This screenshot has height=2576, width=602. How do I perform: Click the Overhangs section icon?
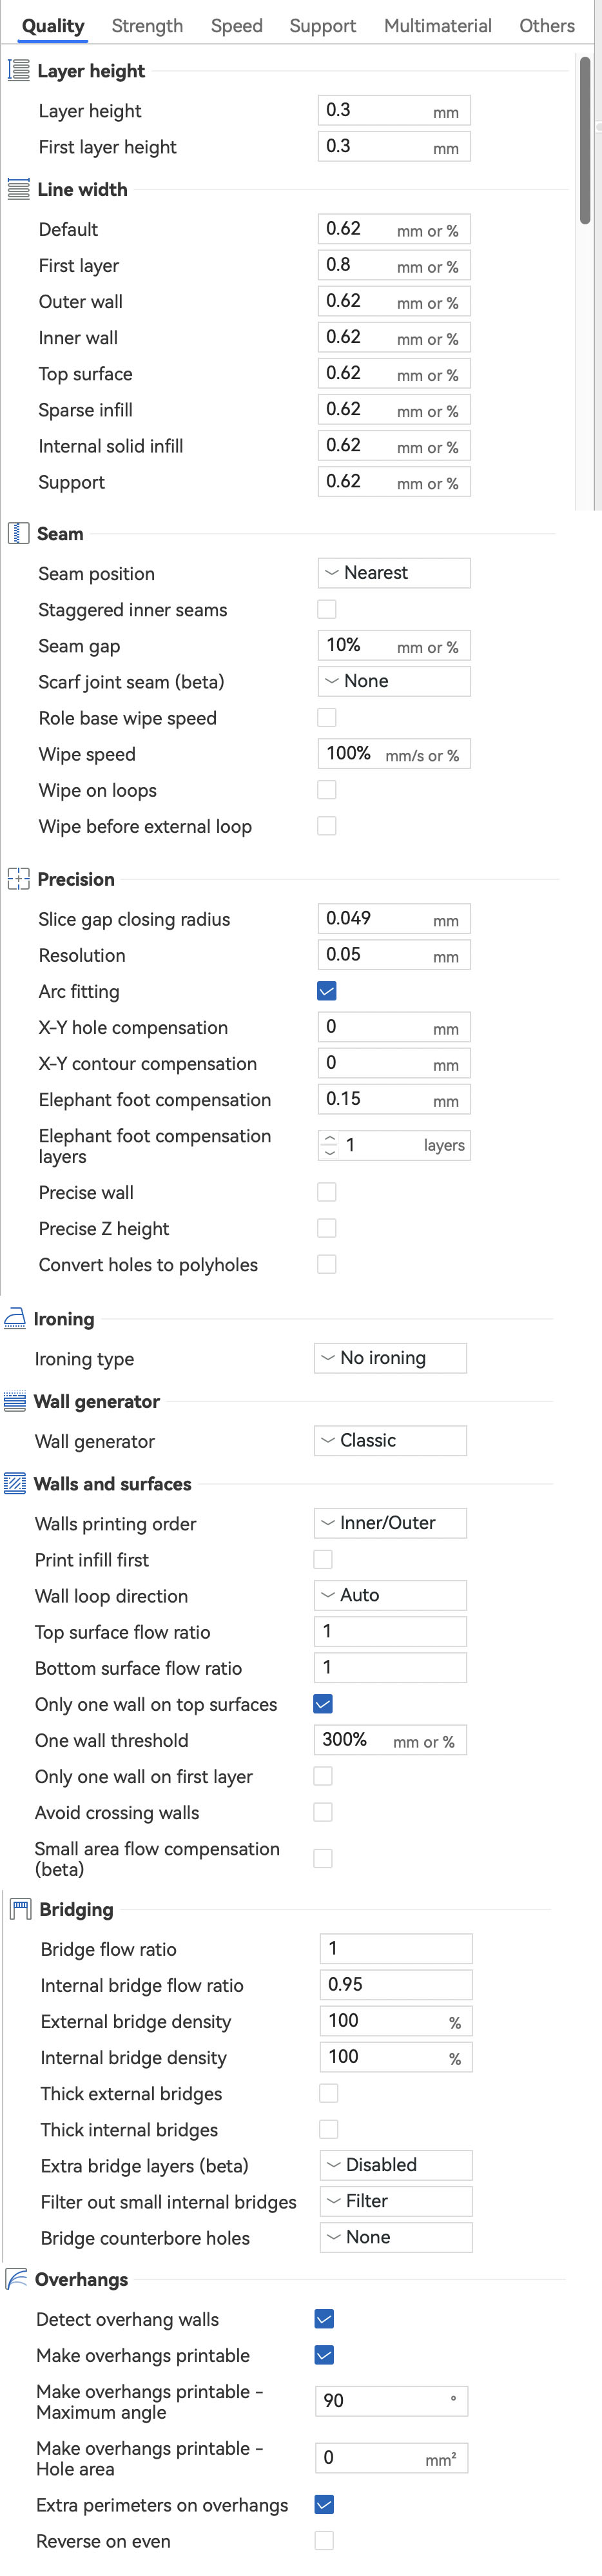pyautogui.click(x=16, y=2279)
